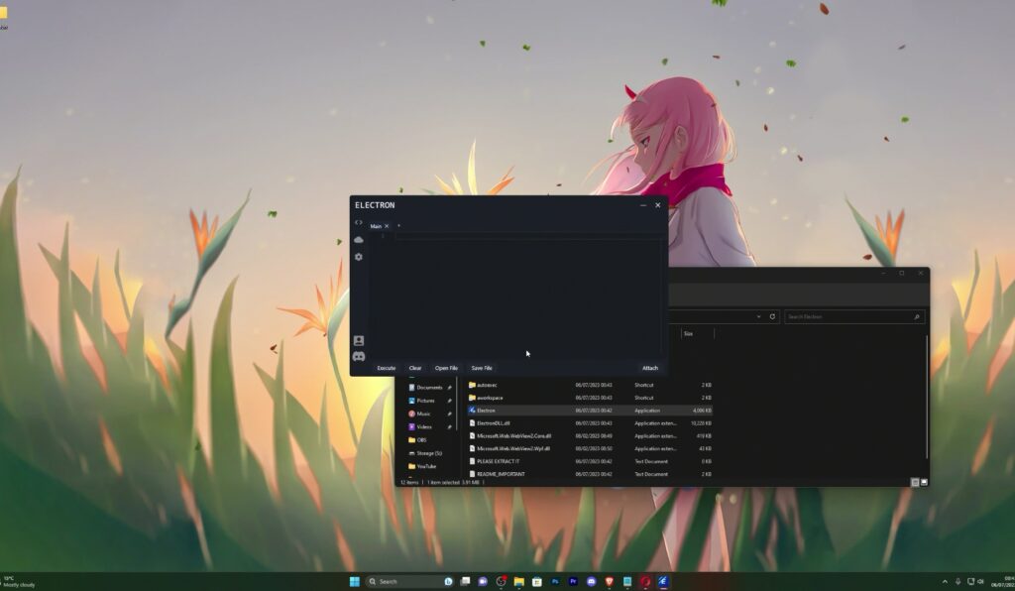Click the taskbar Search box
The height and width of the screenshot is (591, 1015).
(409, 581)
